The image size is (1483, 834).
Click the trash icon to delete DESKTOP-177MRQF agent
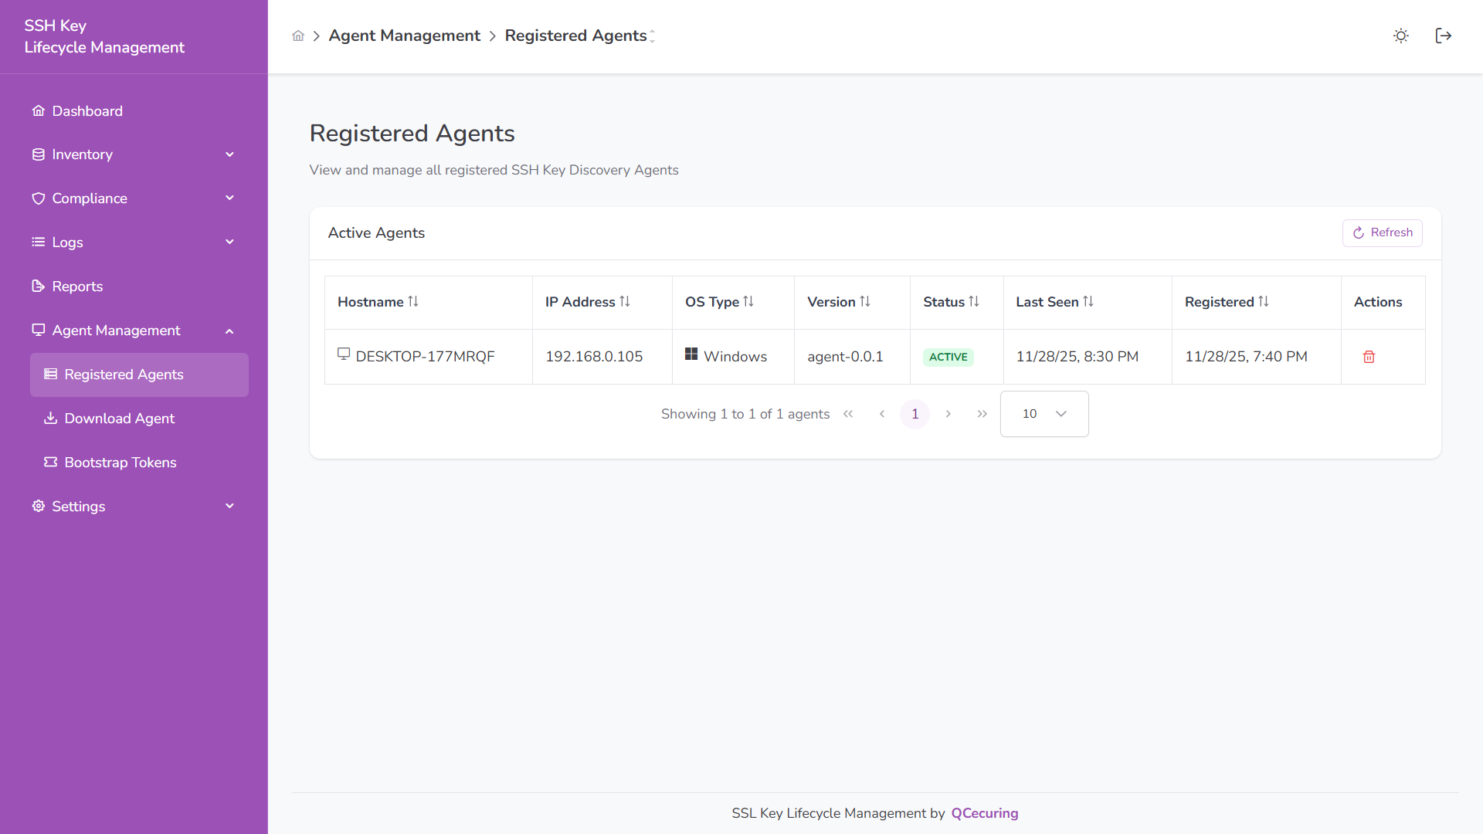[x=1368, y=357]
